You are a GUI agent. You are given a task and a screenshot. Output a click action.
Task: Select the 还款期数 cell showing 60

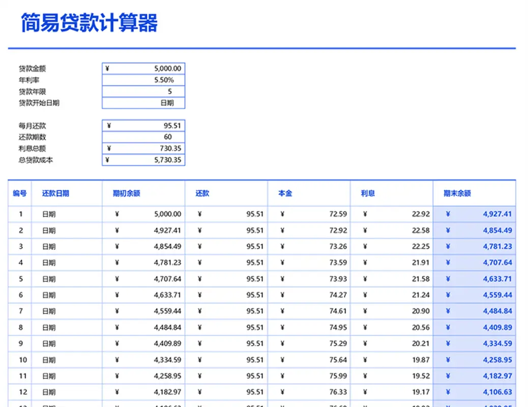point(143,137)
